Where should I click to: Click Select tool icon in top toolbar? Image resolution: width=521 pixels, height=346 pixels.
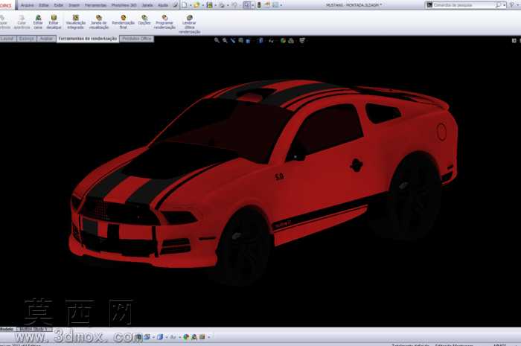[x=247, y=5]
